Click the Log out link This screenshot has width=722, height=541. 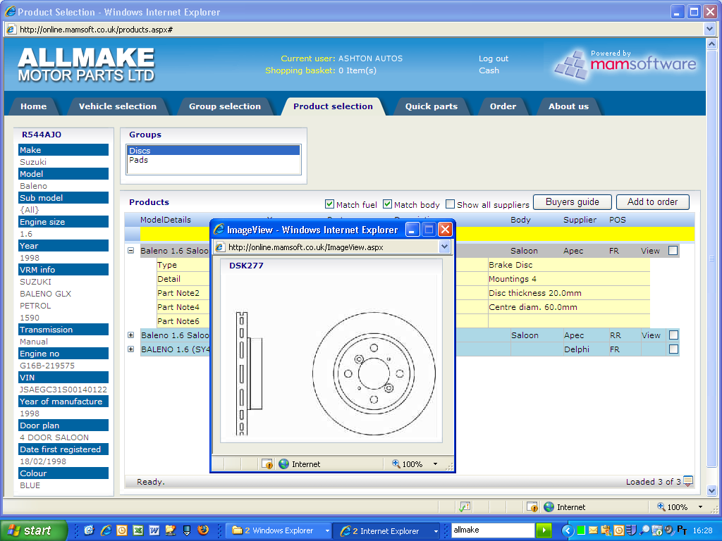(493, 58)
